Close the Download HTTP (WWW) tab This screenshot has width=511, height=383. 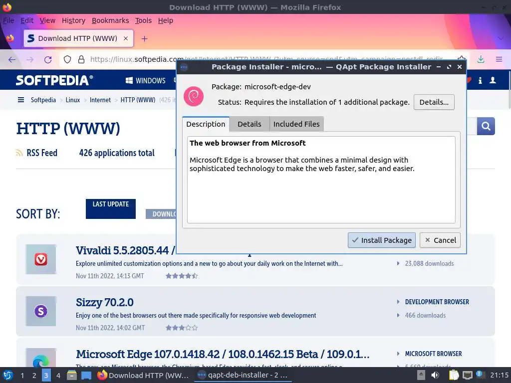(x=125, y=38)
